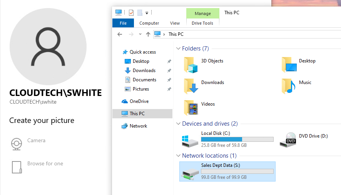Open the Videos folder
This screenshot has height=195, width=341.
[x=191, y=108]
